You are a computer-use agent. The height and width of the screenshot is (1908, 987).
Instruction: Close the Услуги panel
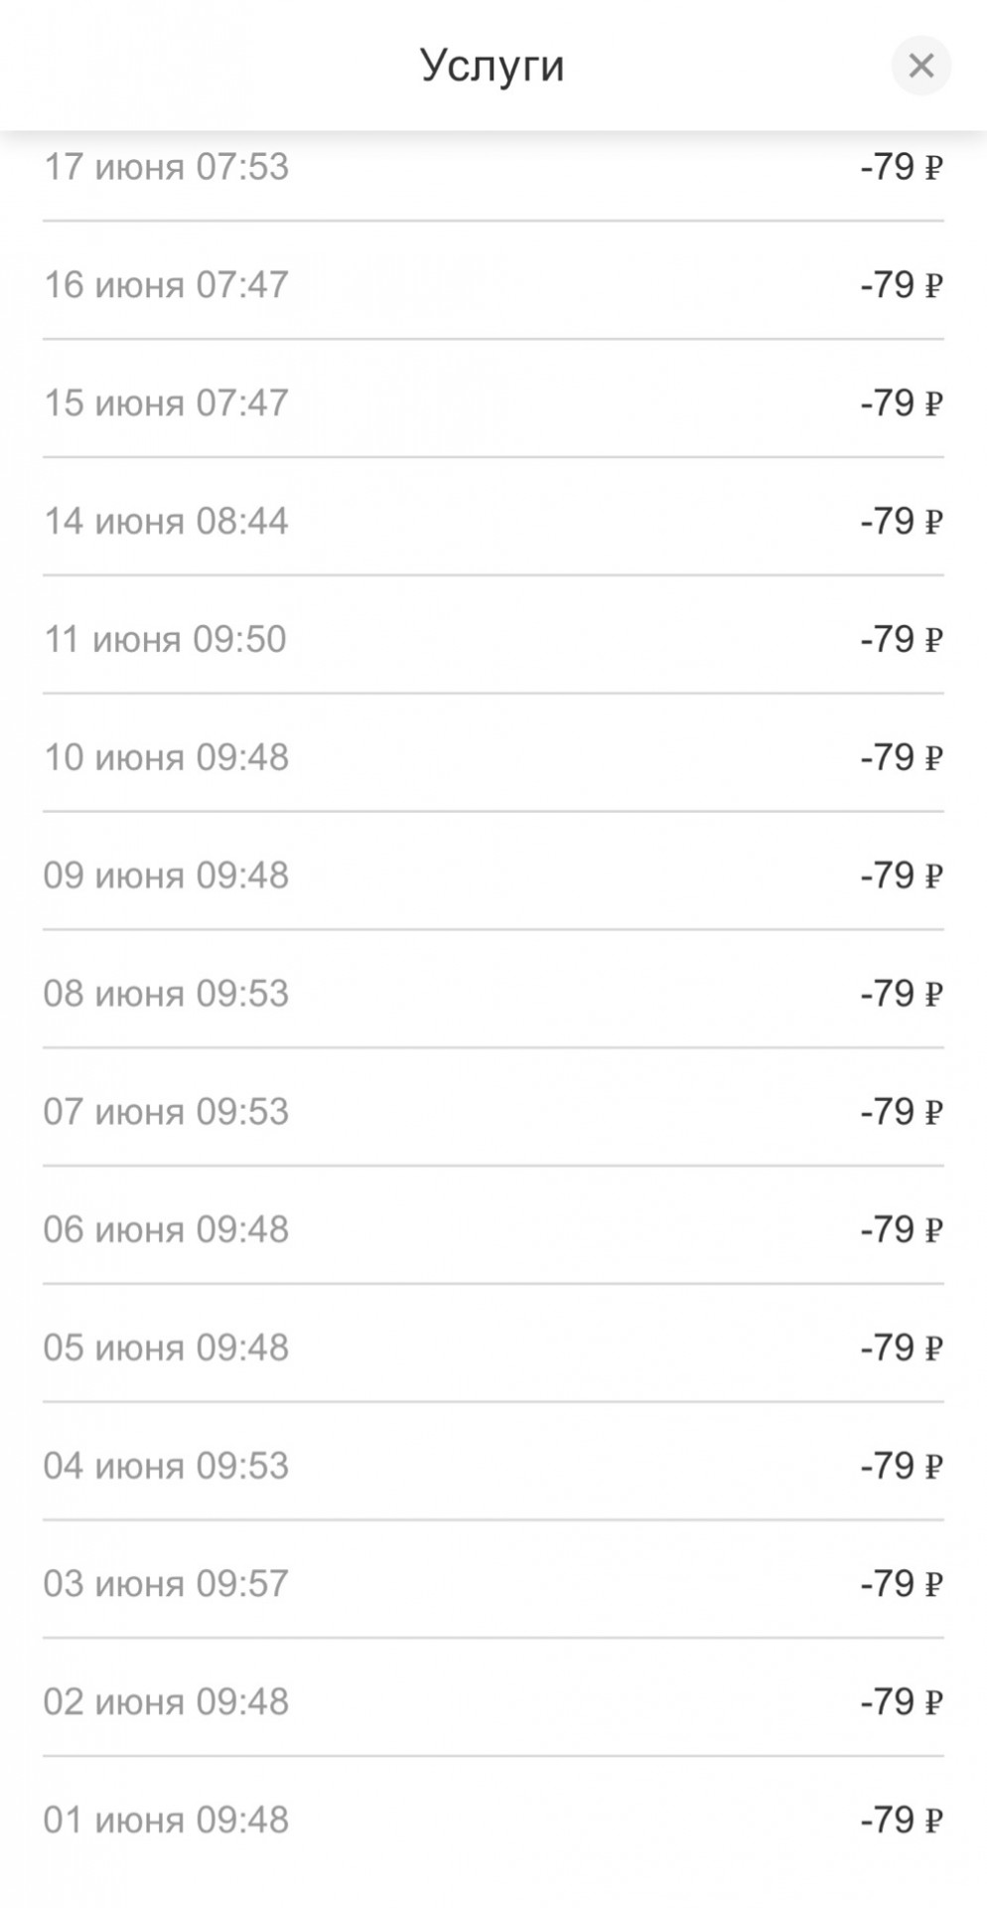pos(920,66)
